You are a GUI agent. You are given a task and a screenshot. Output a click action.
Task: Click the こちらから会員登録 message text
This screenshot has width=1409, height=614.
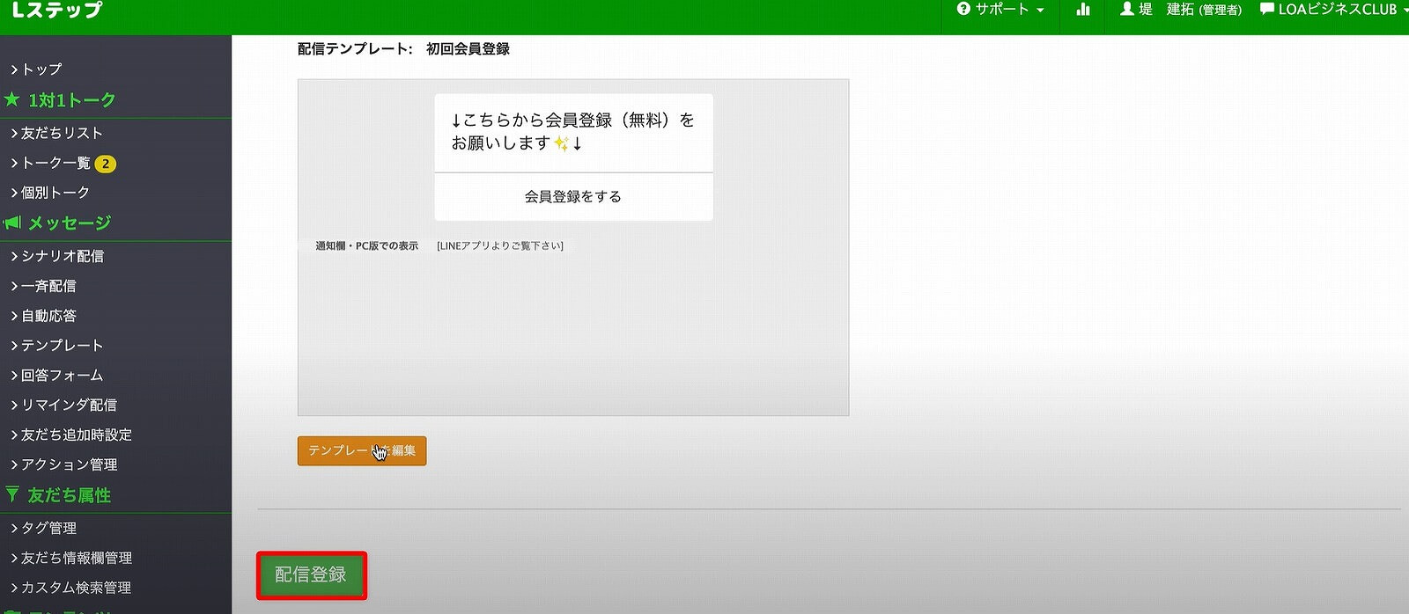point(572,131)
